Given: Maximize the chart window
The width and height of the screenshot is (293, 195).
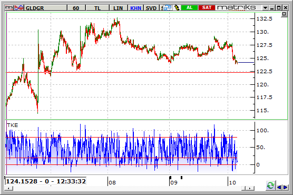Looking at the screenshot, I should 279,8.
